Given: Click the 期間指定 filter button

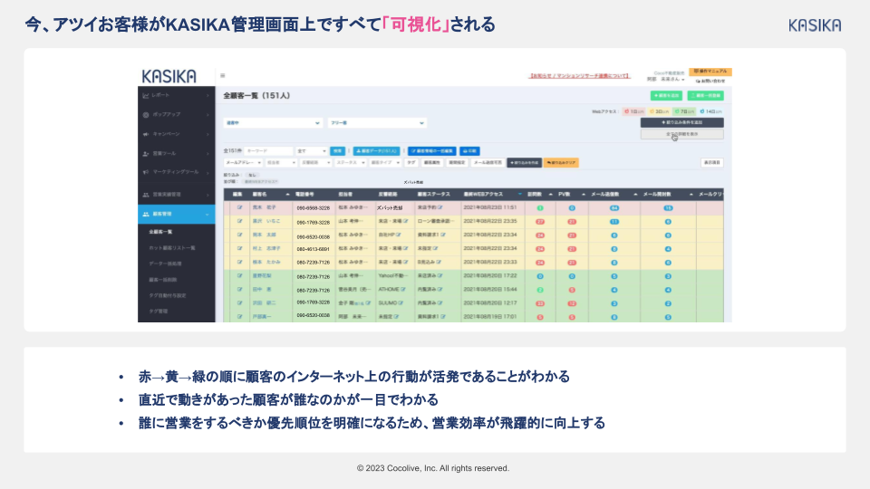Looking at the screenshot, I should (x=457, y=163).
